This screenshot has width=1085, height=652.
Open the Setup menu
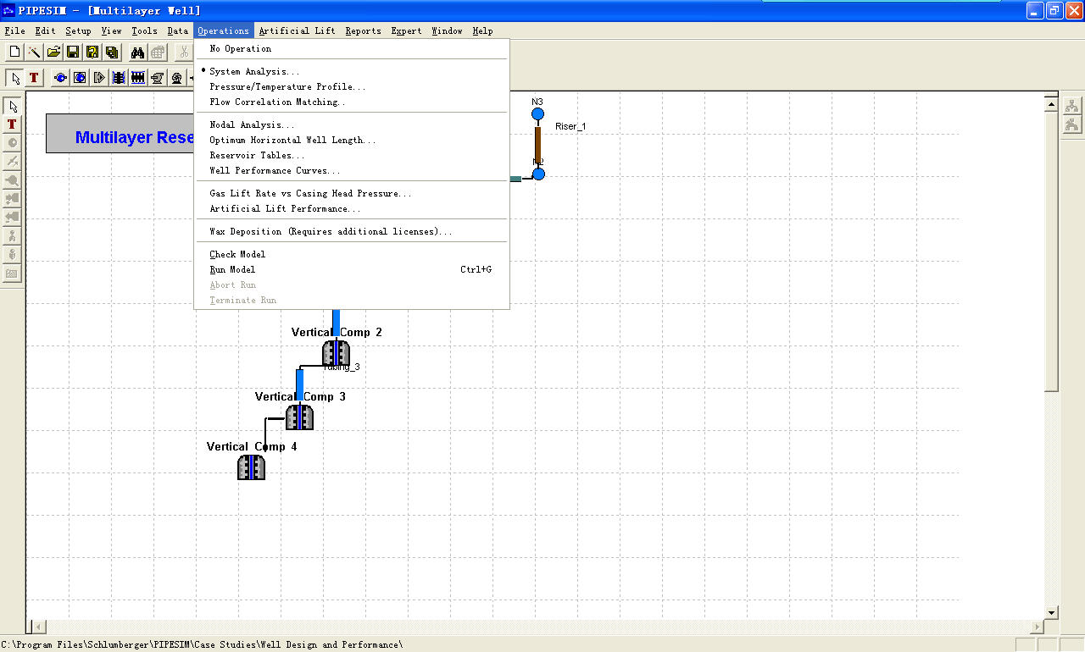[x=78, y=31]
